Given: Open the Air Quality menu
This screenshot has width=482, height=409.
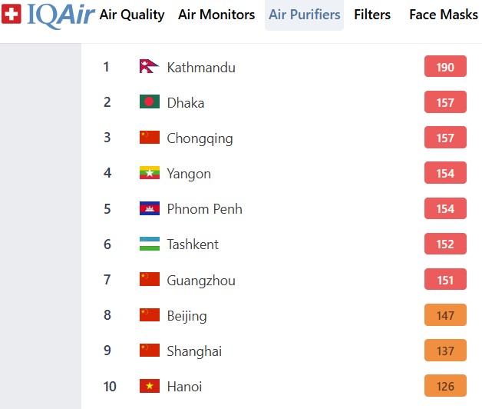Looking at the screenshot, I should point(132,15).
